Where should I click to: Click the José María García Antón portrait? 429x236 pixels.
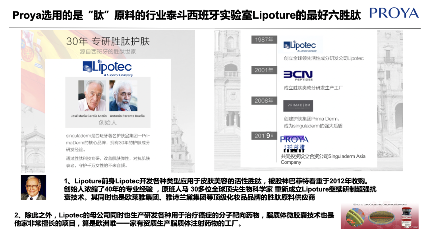pos(92,96)
